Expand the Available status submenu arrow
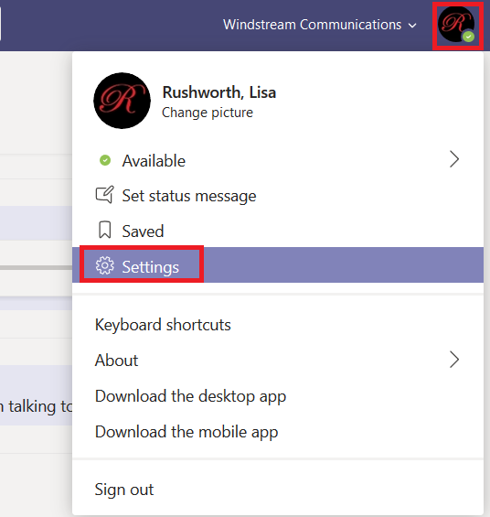The width and height of the screenshot is (490, 517). pos(454,159)
